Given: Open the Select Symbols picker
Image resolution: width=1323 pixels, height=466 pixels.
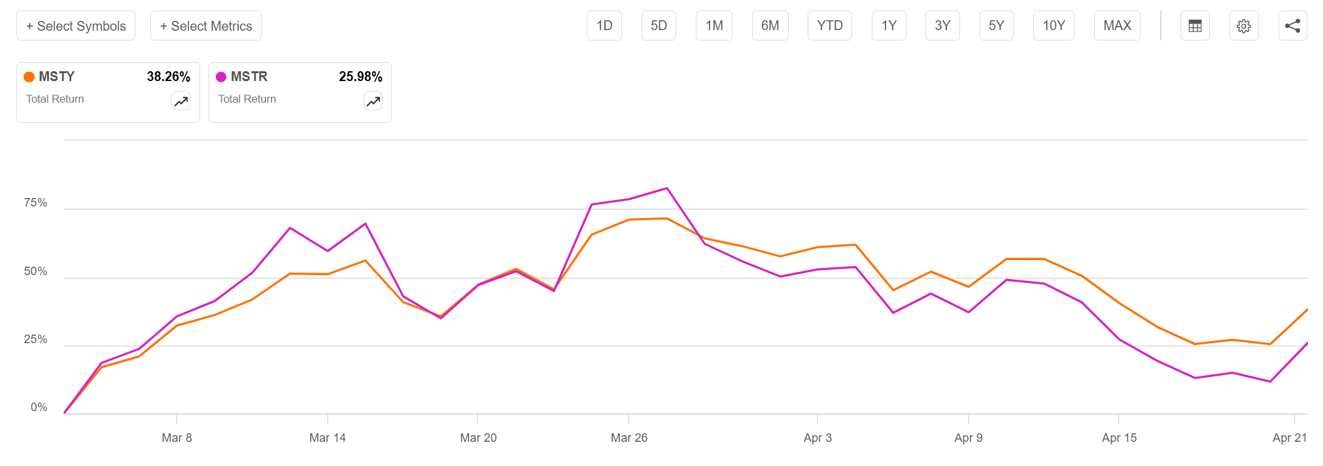Looking at the screenshot, I should coord(76,25).
